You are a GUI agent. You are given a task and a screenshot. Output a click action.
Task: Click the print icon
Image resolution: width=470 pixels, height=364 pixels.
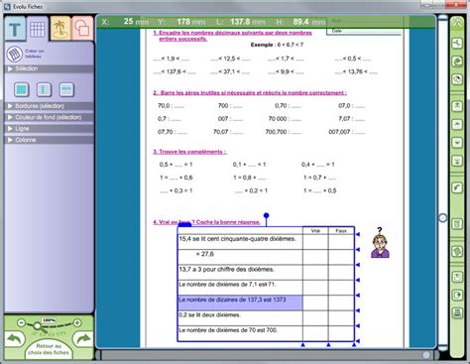(x=457, y=312)
